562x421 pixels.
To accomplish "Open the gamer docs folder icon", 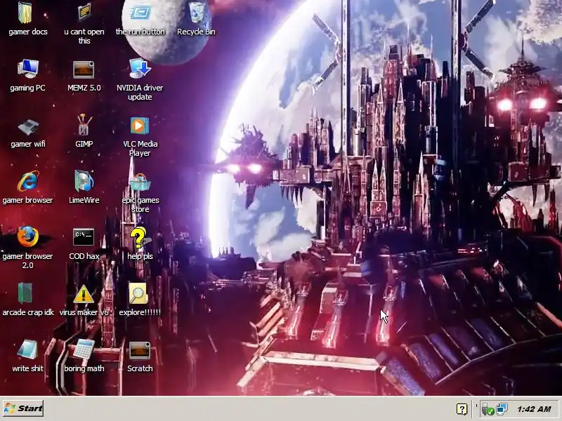I will coord(25,13).
